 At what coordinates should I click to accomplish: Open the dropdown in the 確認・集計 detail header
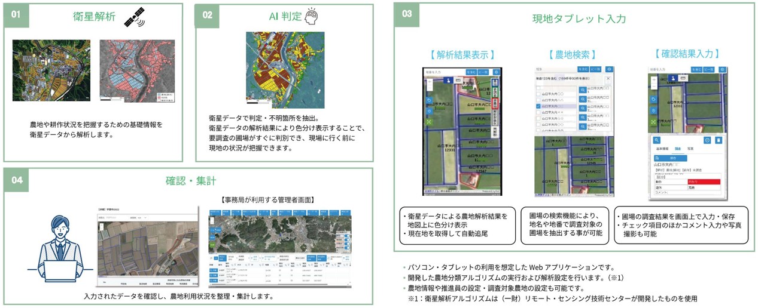144,218
